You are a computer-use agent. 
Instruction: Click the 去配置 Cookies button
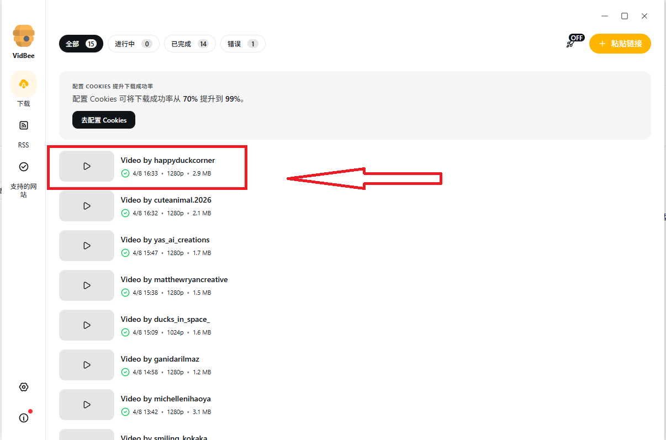click(x=104, y=120)
